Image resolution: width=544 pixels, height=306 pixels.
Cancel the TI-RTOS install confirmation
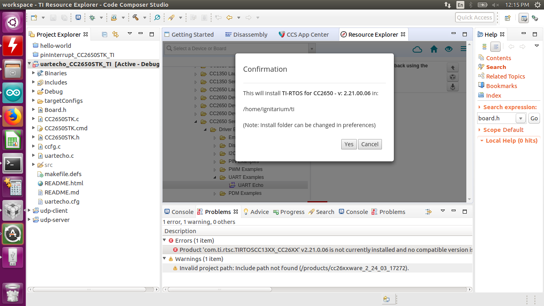(370, 144)
